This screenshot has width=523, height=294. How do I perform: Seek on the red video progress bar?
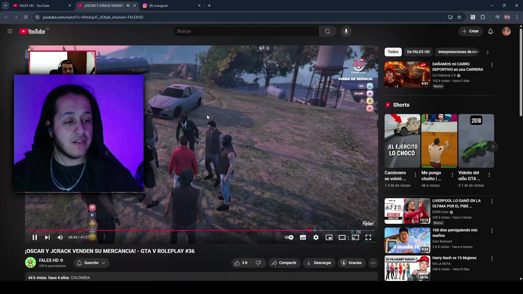pos(201,230)
